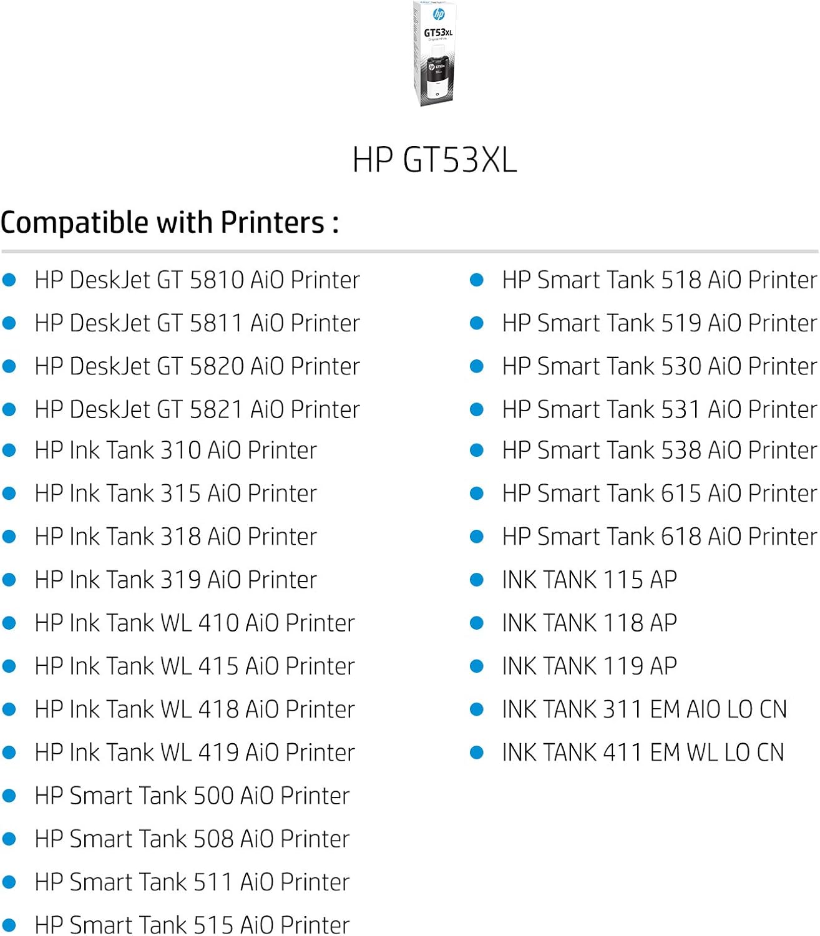The image size is (820, 936).
Task: Click the HP GT53XL ink bottle image
Action: tap(435, 54)
